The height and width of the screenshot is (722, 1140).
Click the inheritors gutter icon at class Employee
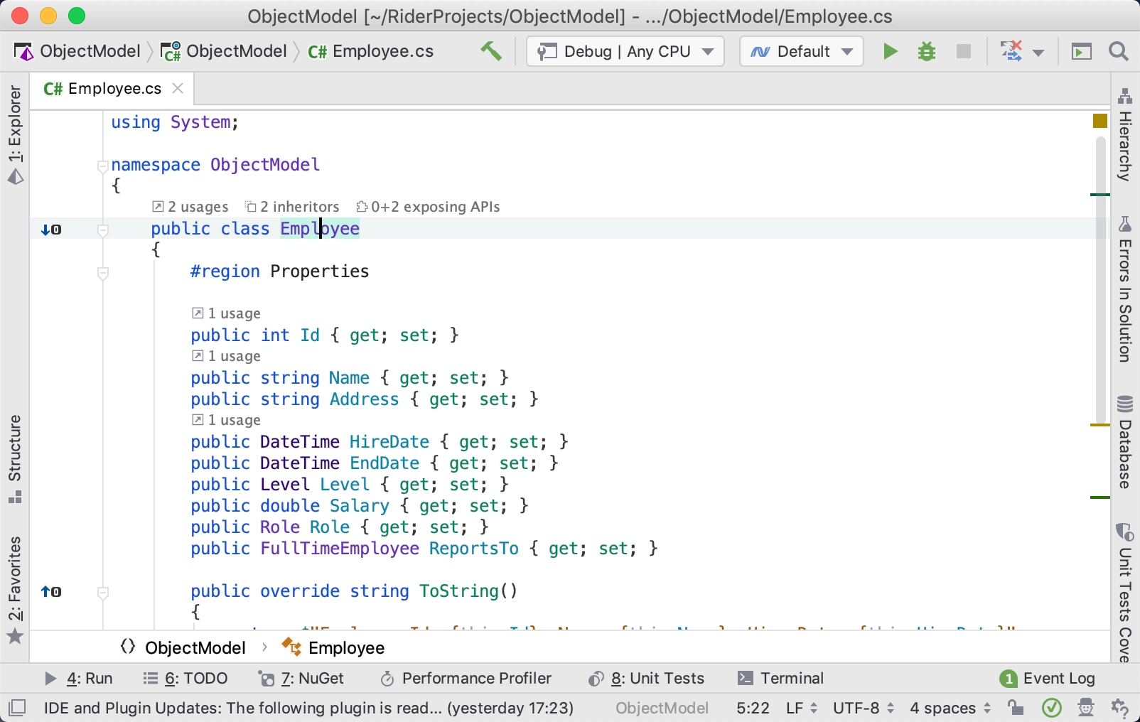(x=51, y=230)
